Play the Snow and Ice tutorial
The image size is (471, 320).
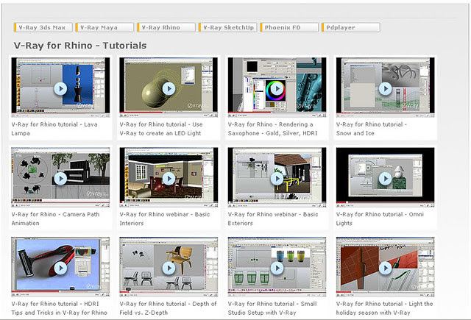click(385, 89)
